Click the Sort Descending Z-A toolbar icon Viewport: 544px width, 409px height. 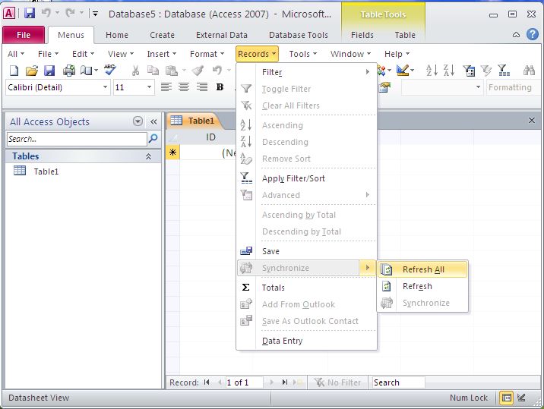click(449, 71)
